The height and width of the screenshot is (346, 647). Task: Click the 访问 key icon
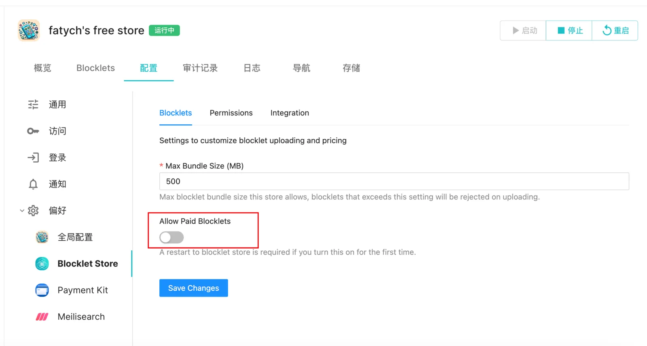[x=33, y=131]
